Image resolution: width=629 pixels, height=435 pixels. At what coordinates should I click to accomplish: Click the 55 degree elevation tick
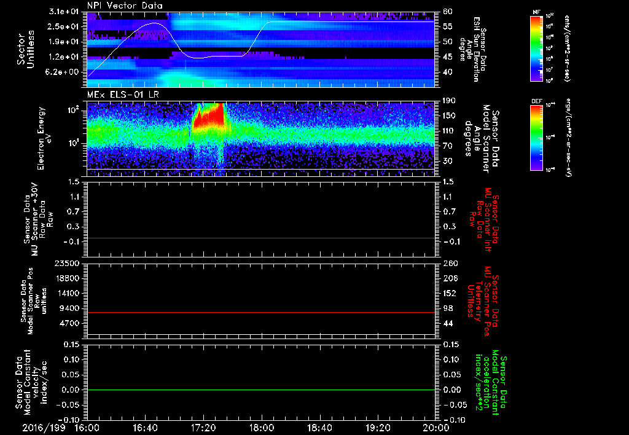point(448,26)
